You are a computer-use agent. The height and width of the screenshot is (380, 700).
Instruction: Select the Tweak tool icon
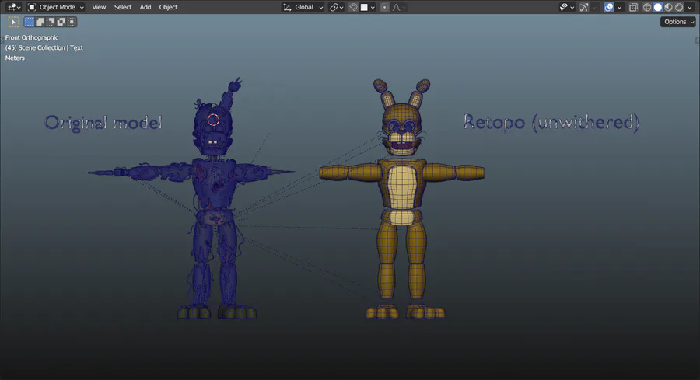[x=13, y=22]
